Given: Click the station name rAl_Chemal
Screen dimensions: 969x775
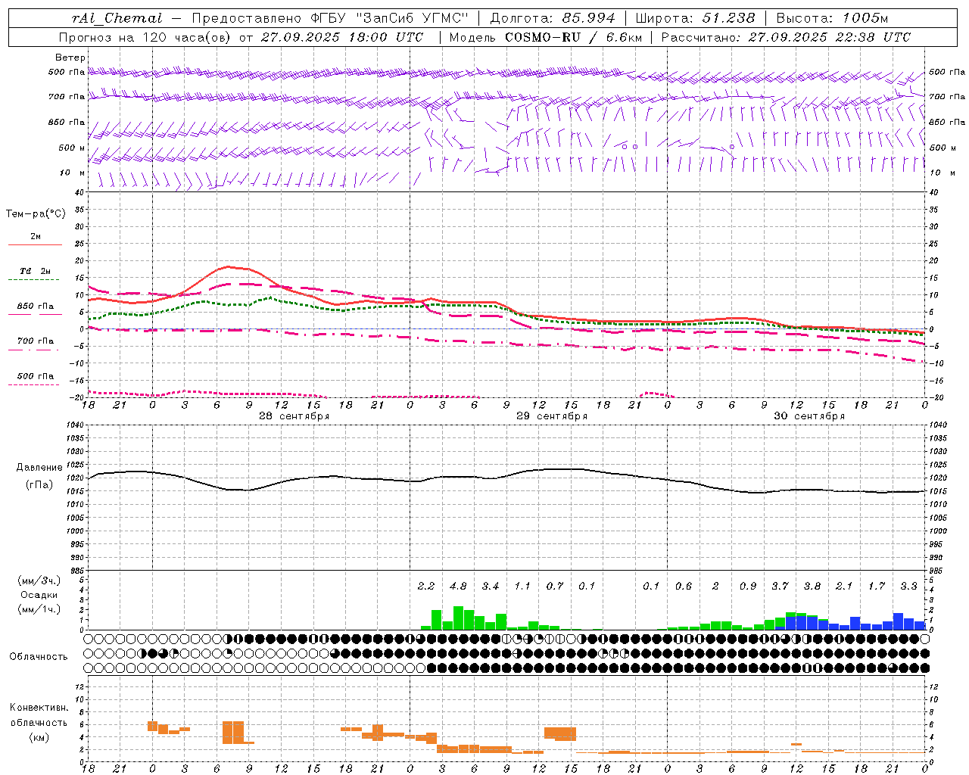Looking at the screenshot, I should (x=117, y=18).
